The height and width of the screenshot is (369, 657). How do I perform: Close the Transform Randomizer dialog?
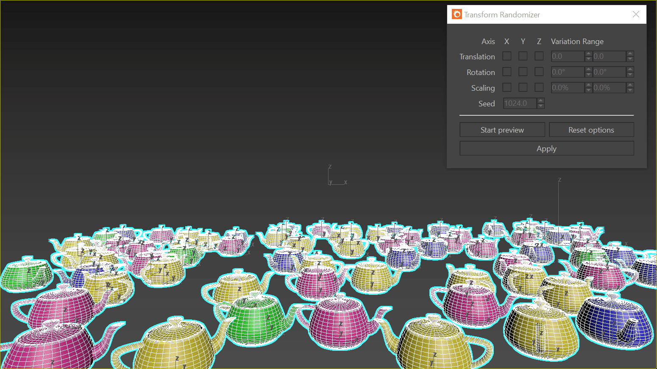point(636,14)
